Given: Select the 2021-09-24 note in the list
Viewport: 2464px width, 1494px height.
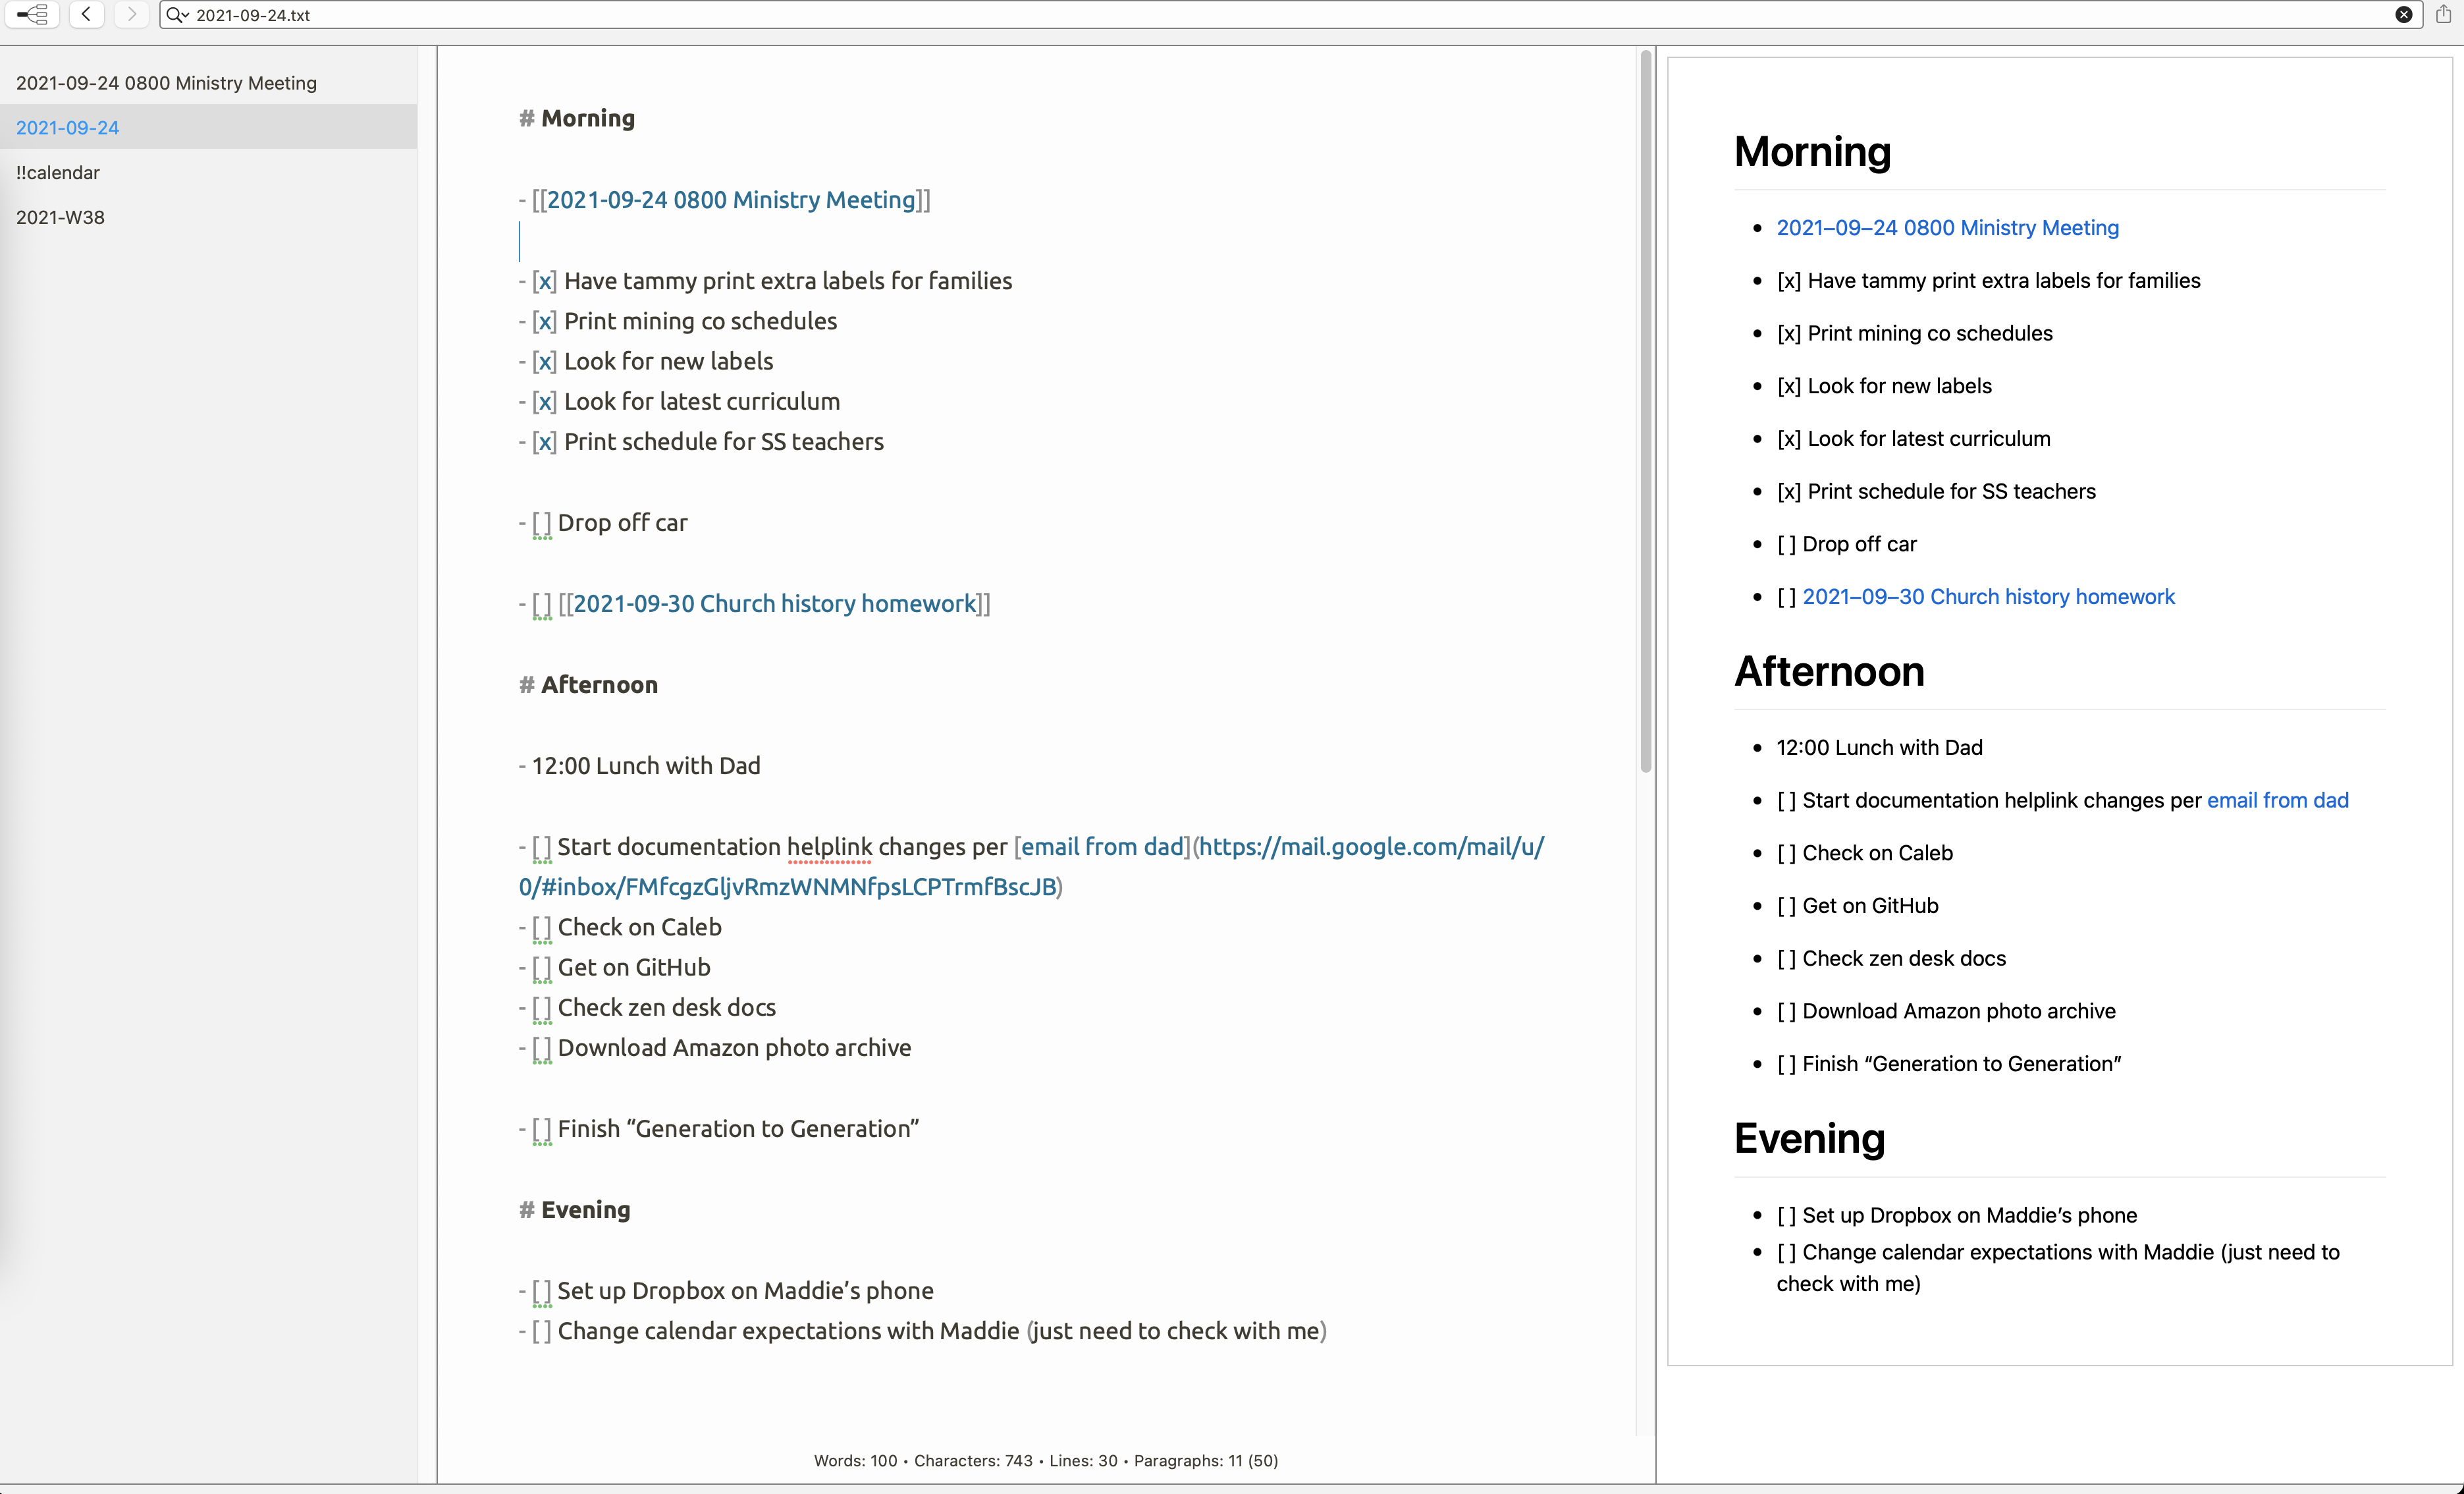Looking at the screenshot, I should tap(68, 127).
